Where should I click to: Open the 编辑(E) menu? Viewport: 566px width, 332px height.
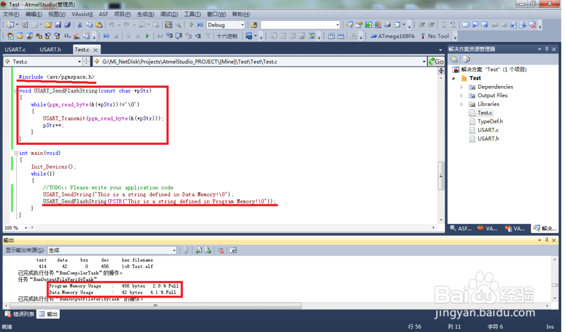pos(33,14)
